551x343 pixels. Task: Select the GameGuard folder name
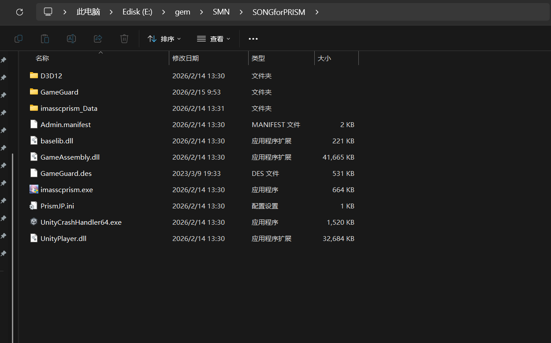click(60, 92)
